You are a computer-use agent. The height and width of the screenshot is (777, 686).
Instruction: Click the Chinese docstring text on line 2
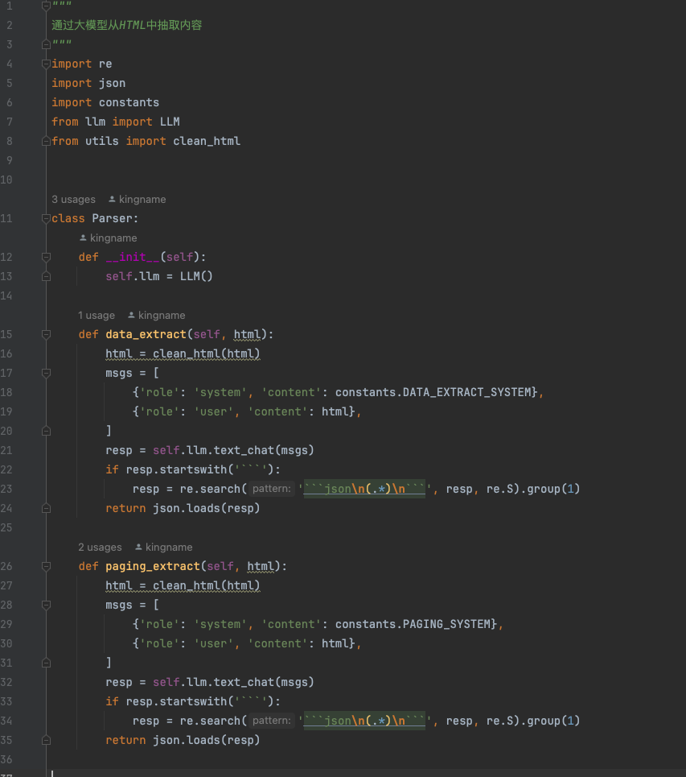click(127, 25)
